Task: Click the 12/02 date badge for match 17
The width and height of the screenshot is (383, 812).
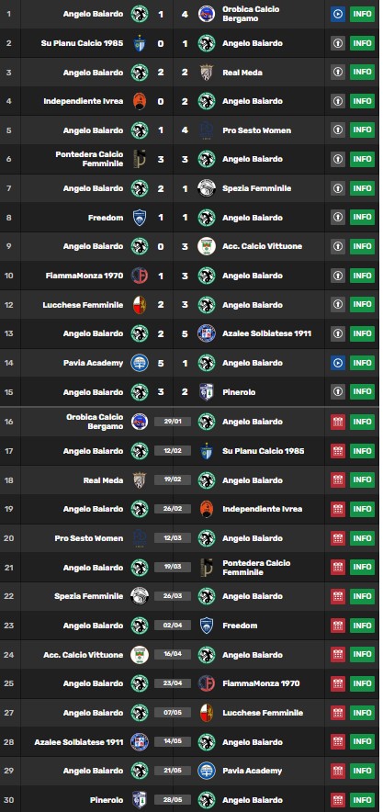Action: pos(173,451)
